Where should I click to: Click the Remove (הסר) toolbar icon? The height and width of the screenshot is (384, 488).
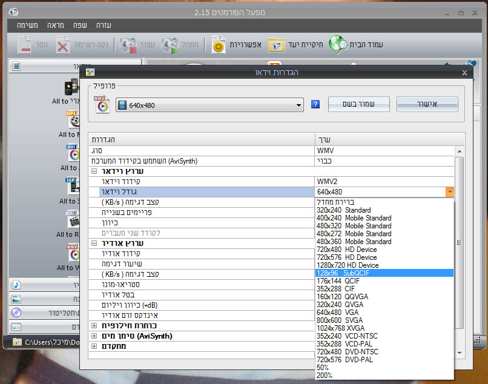(24, 45)
